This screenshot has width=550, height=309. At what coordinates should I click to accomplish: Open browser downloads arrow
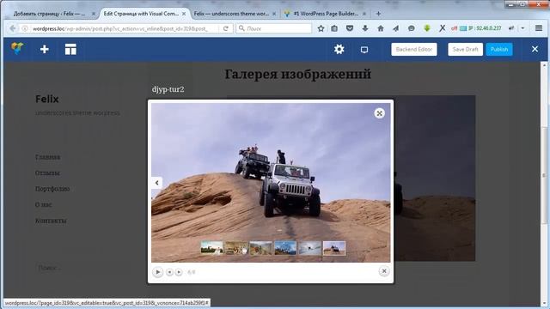pyautogui.click(x=364, y=28)
